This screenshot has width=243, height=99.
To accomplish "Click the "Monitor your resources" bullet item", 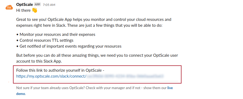I will point(56,34).
